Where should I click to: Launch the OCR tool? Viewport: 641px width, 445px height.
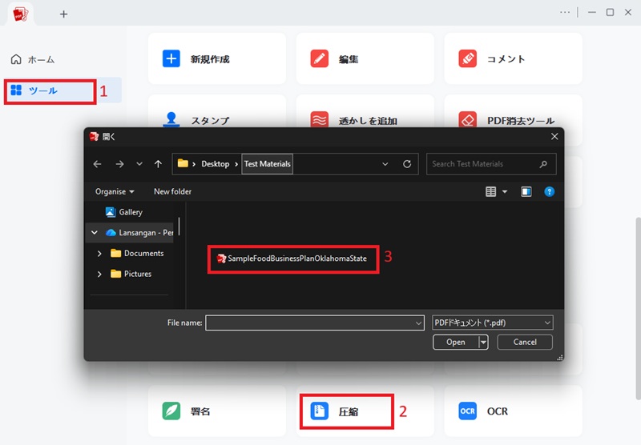click(513, 411)
